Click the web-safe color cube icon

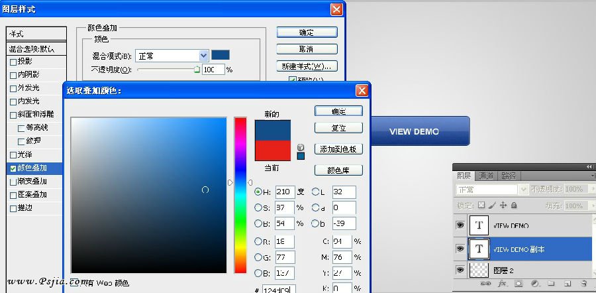[x=301, y=147]
